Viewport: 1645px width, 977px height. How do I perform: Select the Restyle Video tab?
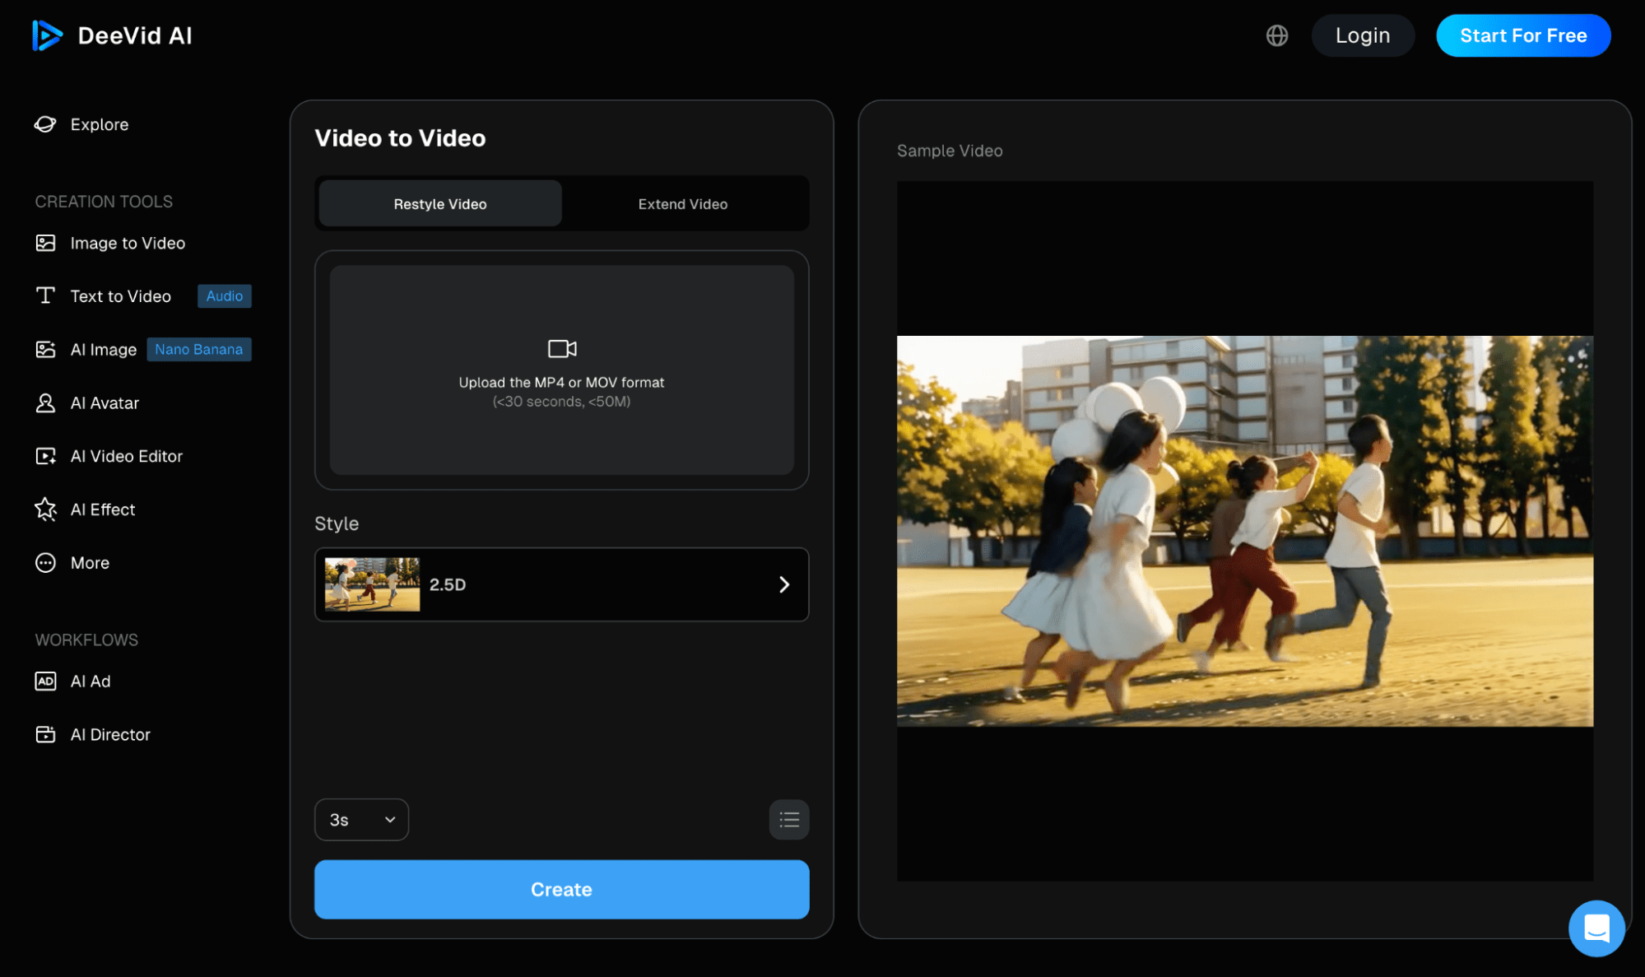(x=439, y=203)
